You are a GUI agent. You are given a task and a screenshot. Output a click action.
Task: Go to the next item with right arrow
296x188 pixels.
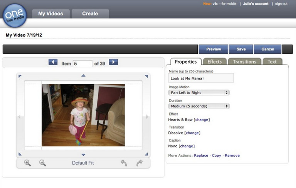[113, 62]
